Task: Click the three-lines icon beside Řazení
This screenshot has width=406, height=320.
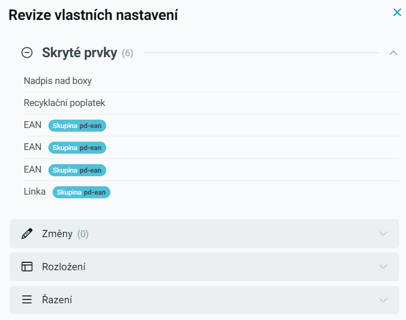Action: coord(27,300)
